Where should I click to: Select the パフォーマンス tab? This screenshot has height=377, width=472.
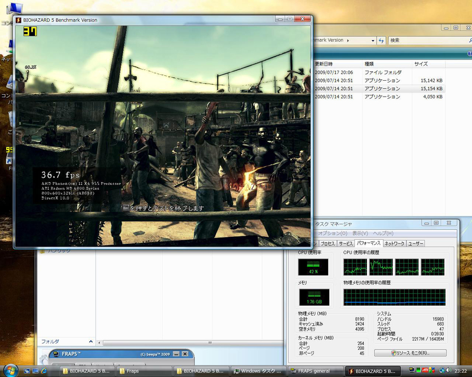(369, 243)
